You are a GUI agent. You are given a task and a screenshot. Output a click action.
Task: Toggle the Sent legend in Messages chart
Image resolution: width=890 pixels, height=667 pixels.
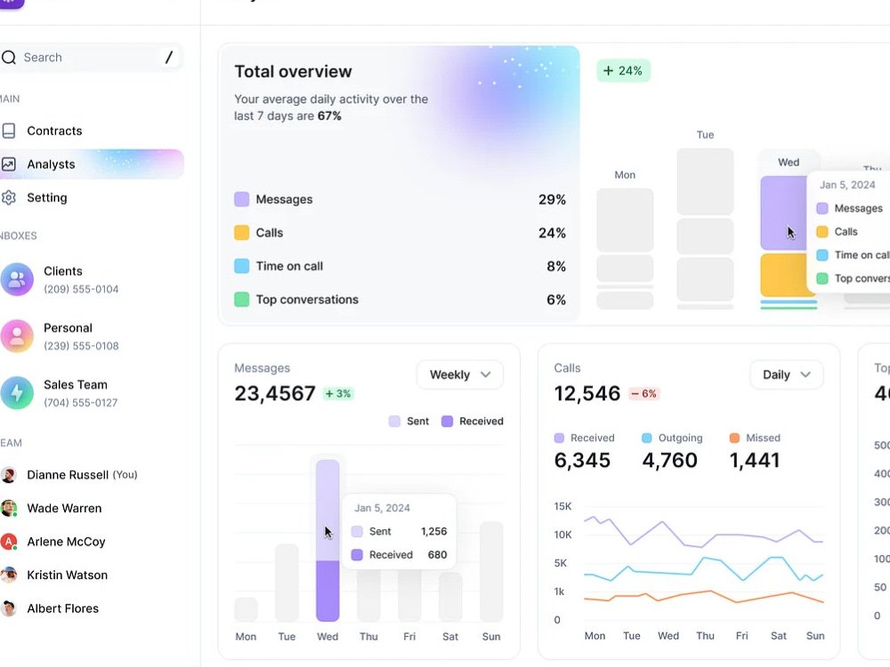pos(409,422)
